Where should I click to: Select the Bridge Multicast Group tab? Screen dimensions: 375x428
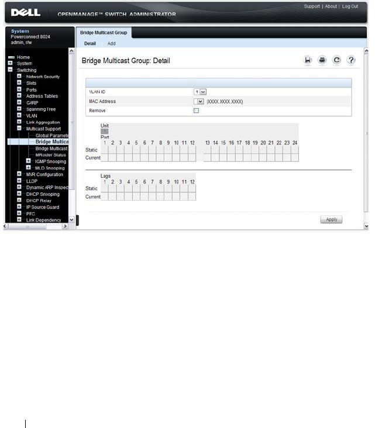[104, 33]
